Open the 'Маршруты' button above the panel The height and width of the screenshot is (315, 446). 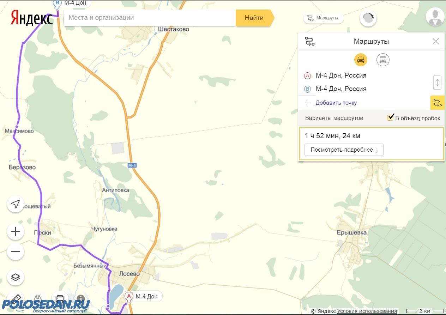pos(323,18)
